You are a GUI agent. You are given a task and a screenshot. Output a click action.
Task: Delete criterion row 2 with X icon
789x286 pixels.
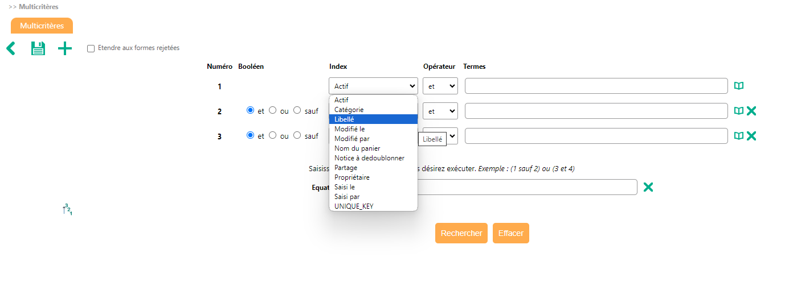pos(751,111)
